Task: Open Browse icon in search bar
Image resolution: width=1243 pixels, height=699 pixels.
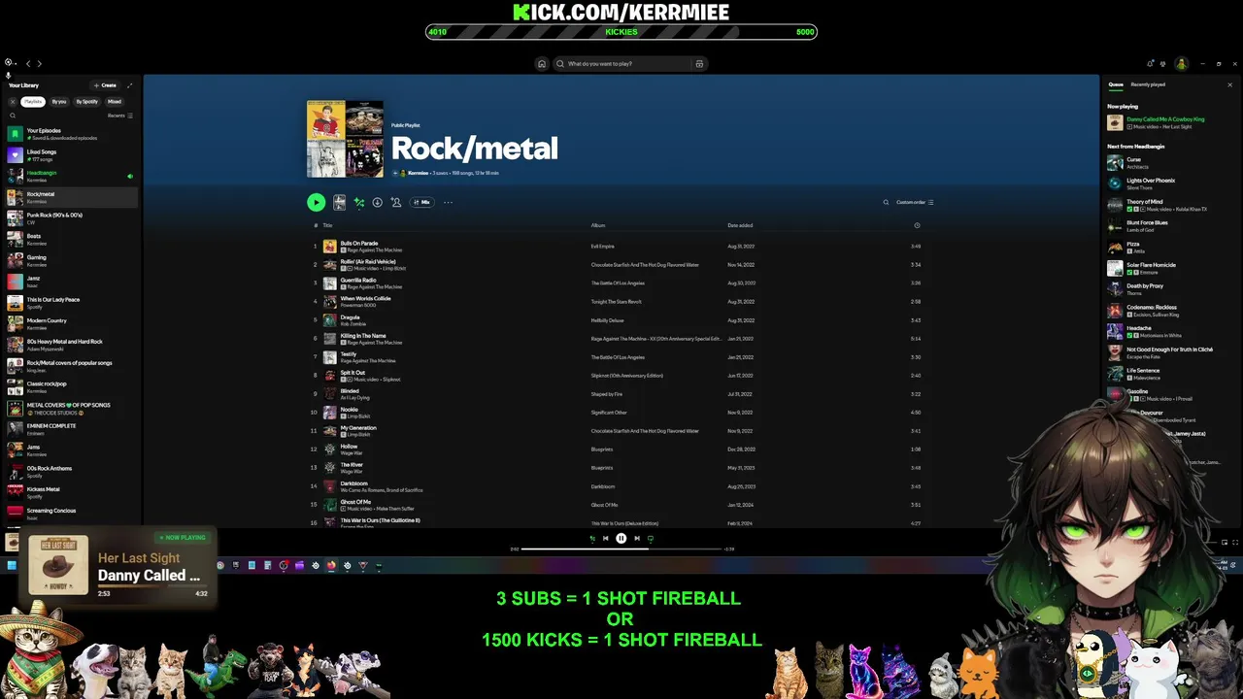Action: pyautogui.click(x=699, y=64)
